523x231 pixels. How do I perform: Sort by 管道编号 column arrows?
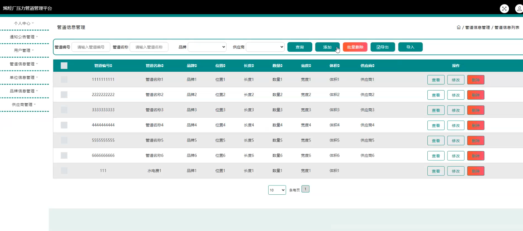[111, 66]
